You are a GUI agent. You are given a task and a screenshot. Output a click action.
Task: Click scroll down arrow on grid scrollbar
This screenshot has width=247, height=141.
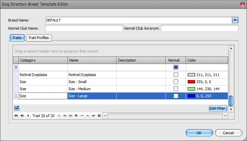(231, 109)
